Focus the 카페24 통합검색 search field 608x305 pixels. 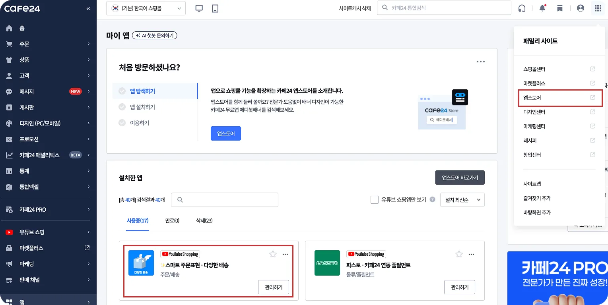pyautogui.click(x=444, y=8)
